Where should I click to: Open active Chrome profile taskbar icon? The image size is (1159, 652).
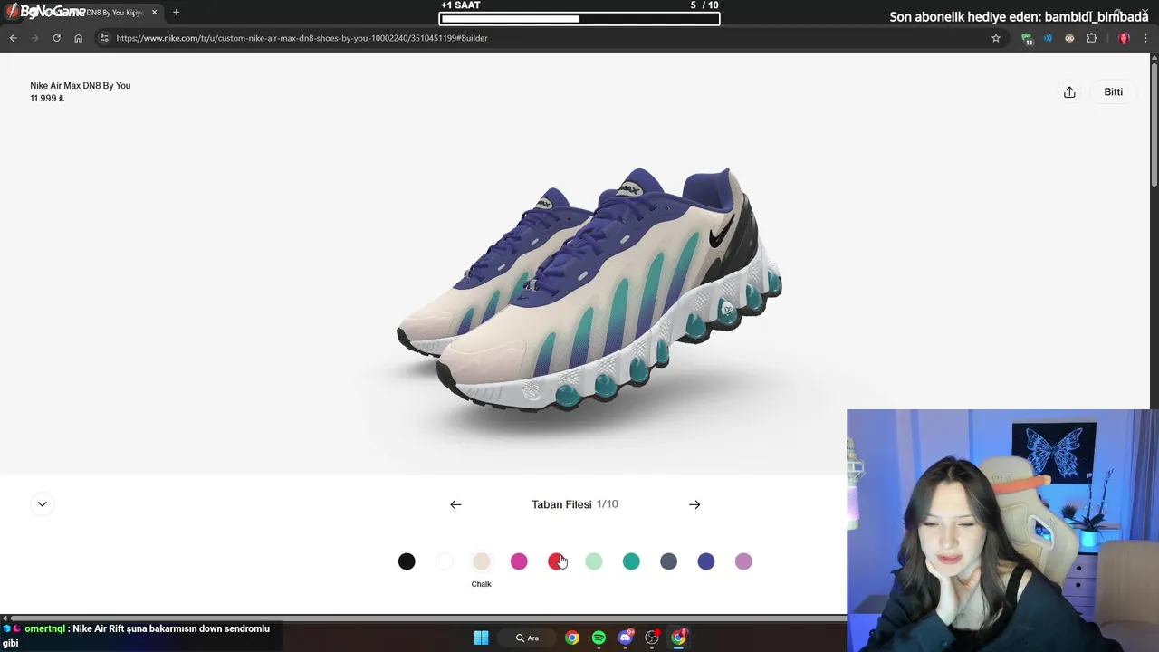pyautogui.click(x=679, y=638)
